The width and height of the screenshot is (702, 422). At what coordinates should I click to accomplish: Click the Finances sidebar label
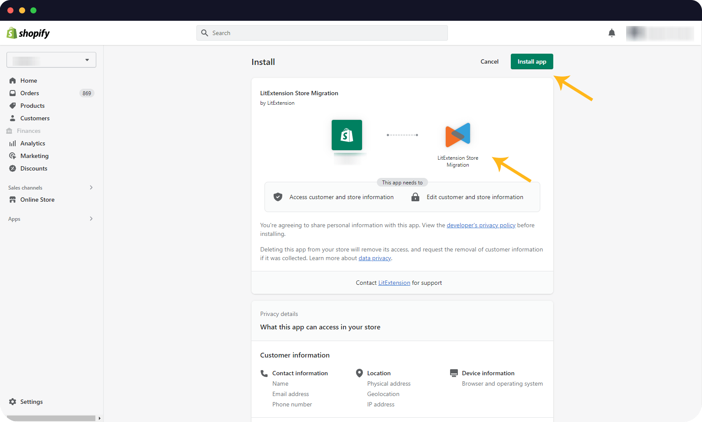point(29,131)
